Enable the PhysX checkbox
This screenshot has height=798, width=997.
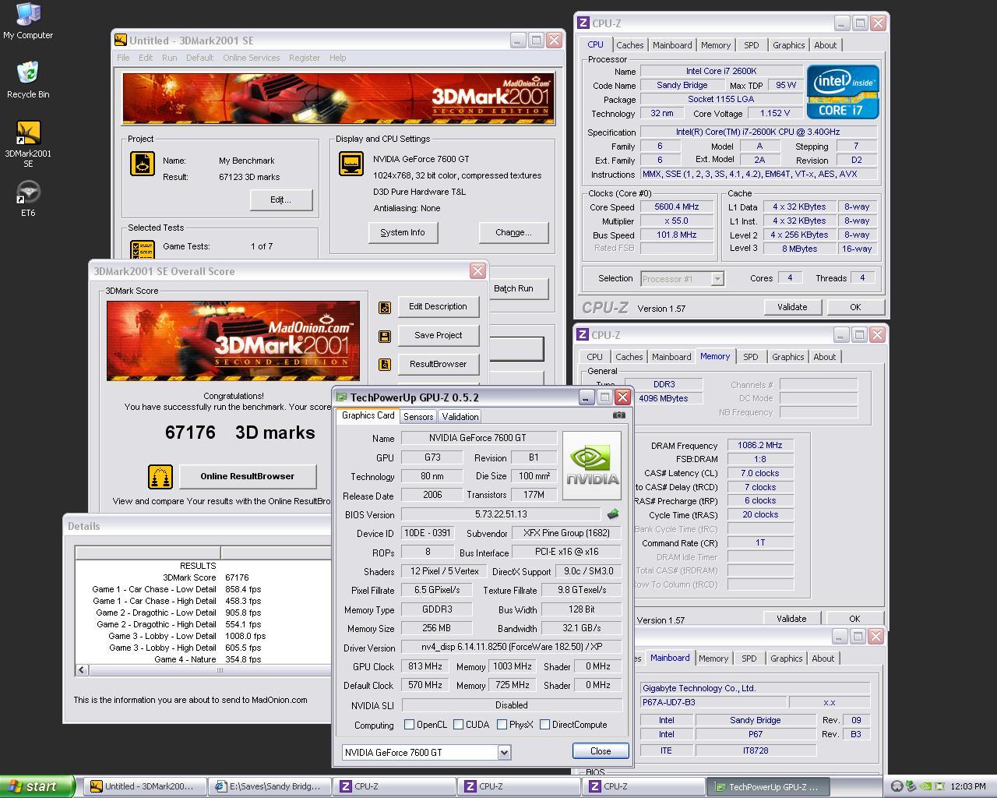click(502, 725)
